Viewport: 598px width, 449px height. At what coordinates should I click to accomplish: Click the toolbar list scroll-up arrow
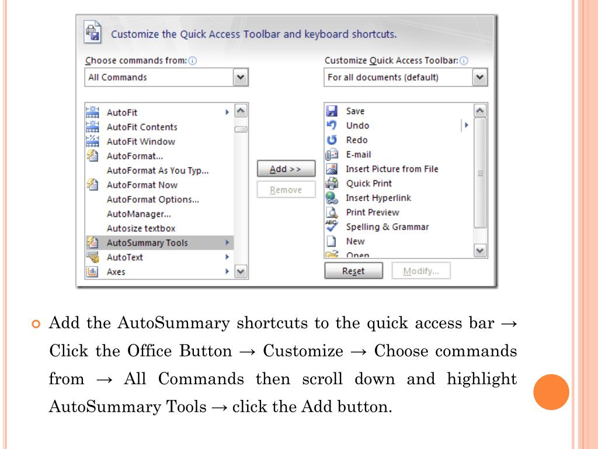tap(480, 110)
